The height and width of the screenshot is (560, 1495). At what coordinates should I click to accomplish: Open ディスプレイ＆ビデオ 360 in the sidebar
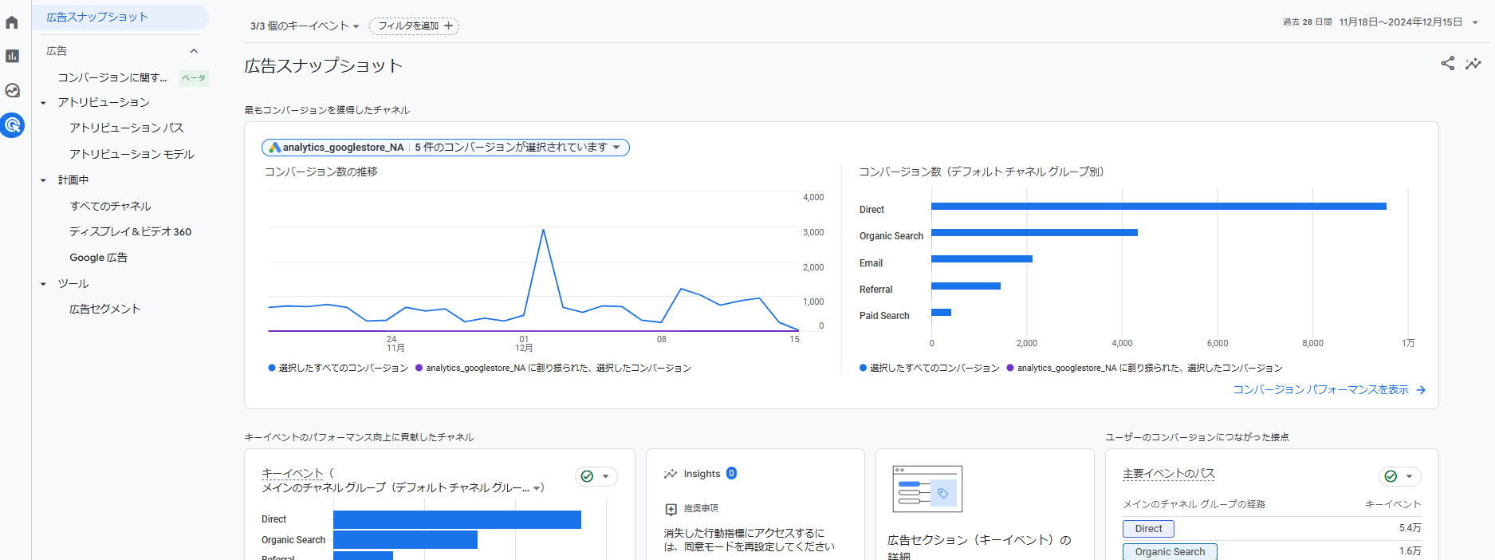coord(131,231)
